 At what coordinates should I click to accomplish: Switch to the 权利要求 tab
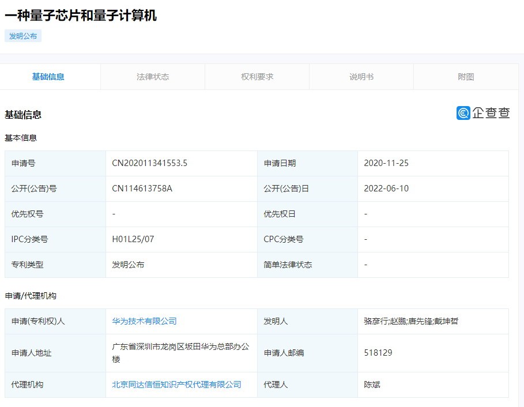tap(257, 76)
